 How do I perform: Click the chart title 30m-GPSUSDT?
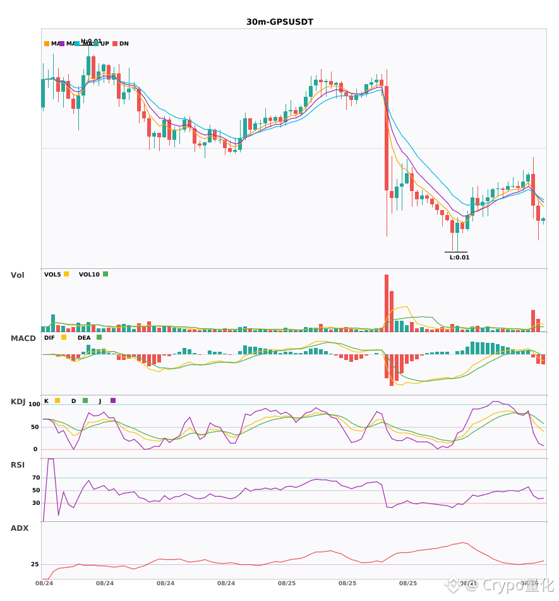click(280, 22)
